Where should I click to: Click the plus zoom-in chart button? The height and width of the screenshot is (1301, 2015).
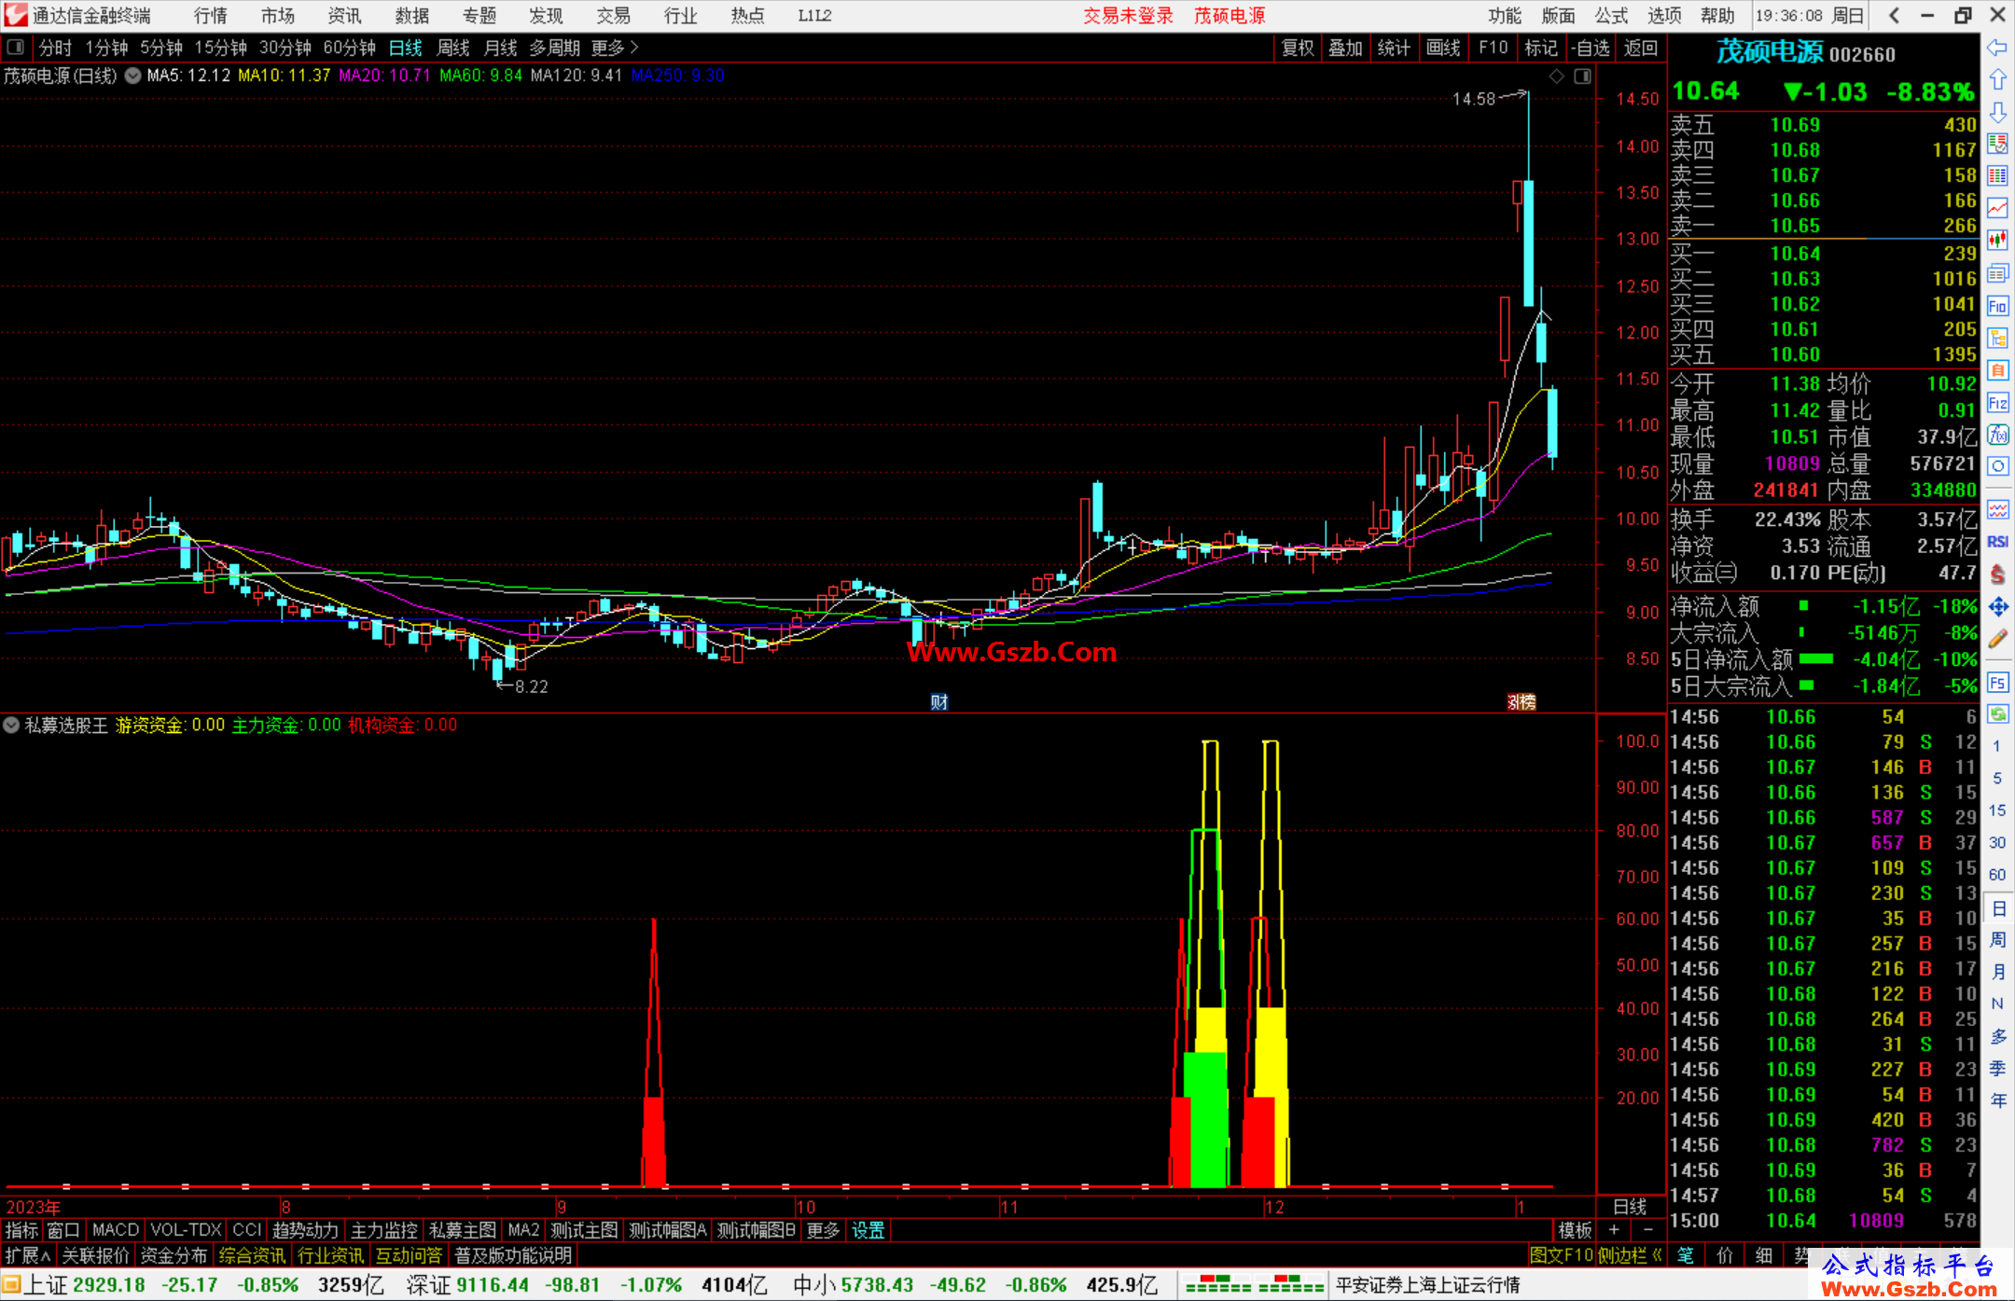(x=1614, y=1230)
